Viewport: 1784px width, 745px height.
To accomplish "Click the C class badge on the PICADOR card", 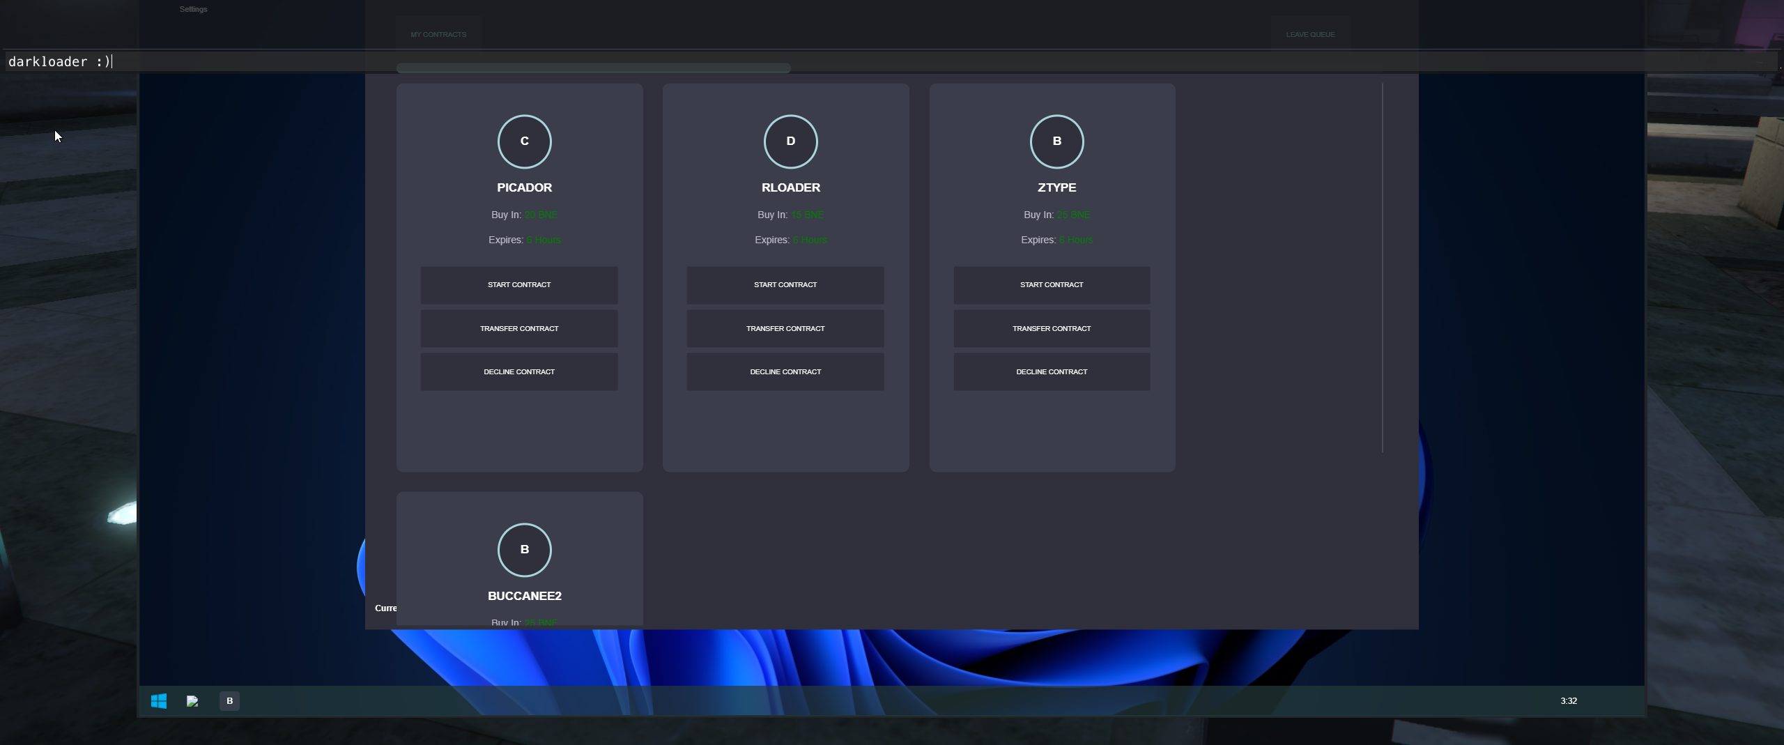I will click(524, 141).
